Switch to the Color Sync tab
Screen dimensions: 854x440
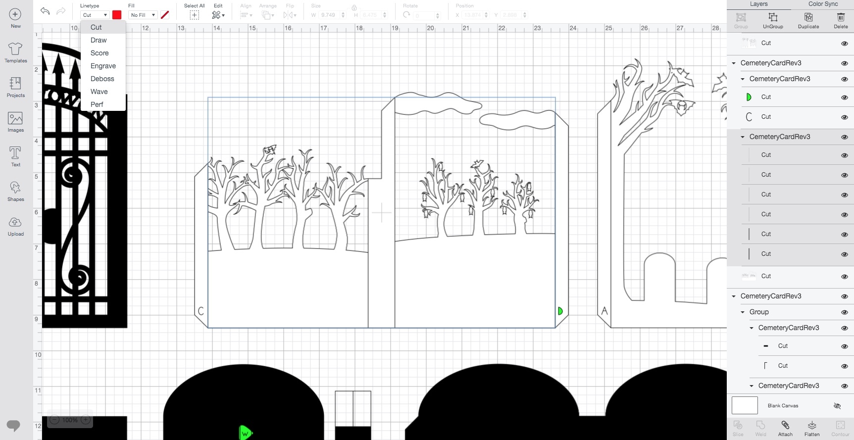[x=823, y=4]
